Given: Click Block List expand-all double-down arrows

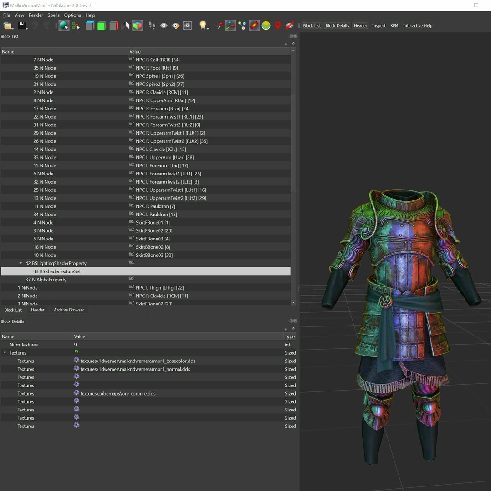Looking at the screenshot, I should pyautogui.click(x=286, y=44).
